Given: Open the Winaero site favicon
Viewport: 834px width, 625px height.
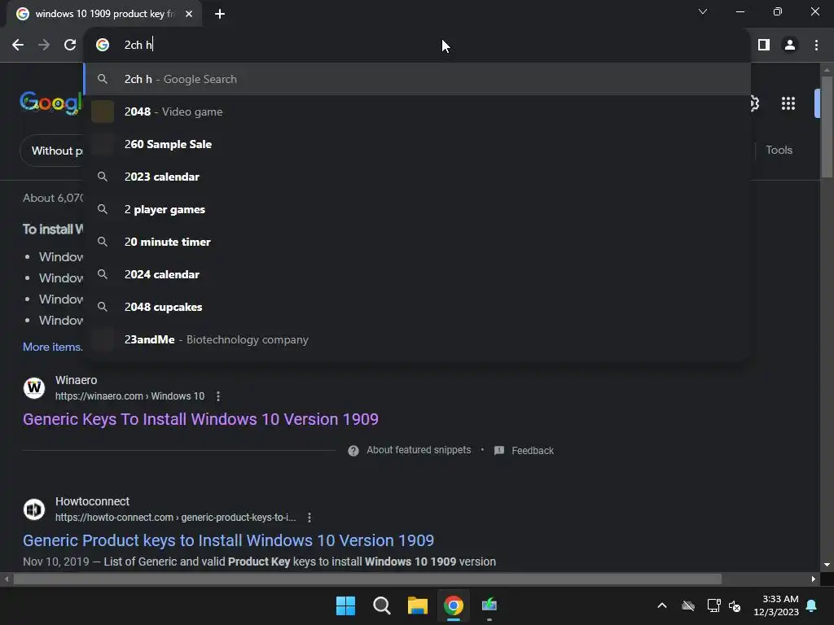Looking at the screenshot, I should (x=34, y=388).
